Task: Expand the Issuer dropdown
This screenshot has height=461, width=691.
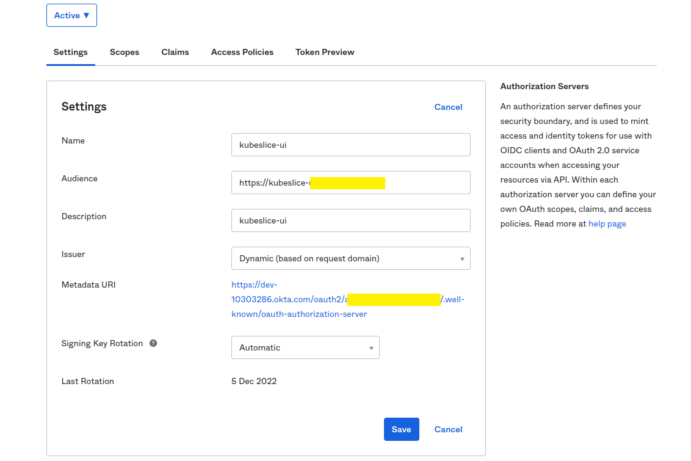Action: coord(351,258)
